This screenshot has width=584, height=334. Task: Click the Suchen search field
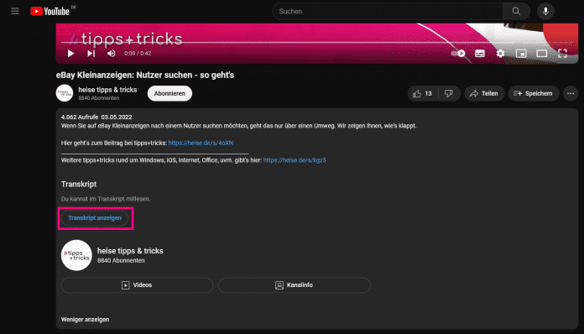point(388,12)
